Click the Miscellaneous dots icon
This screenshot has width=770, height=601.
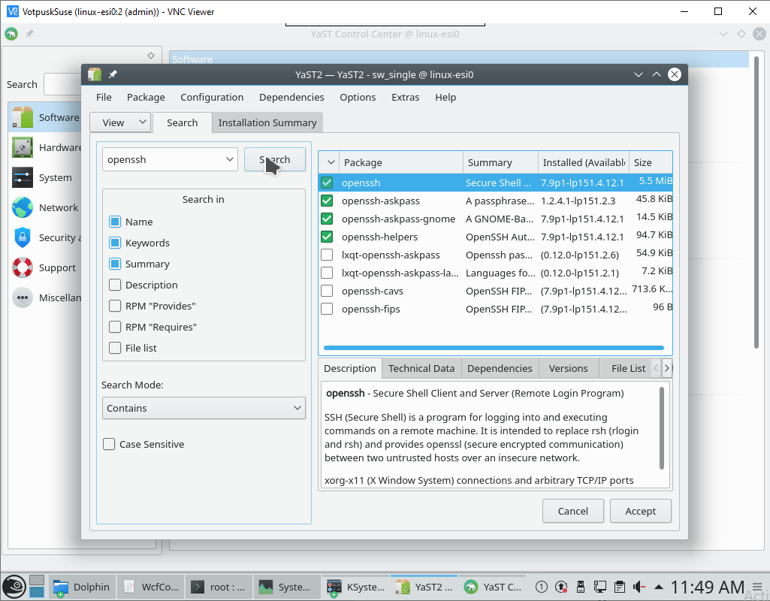(23, 297)
